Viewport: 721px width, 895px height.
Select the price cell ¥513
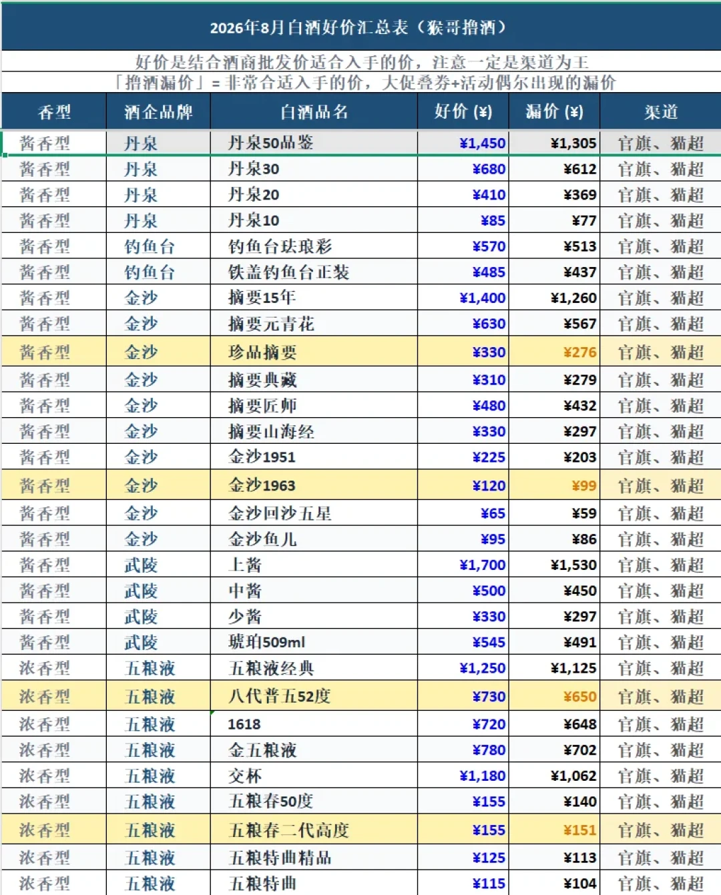(554, 246)
